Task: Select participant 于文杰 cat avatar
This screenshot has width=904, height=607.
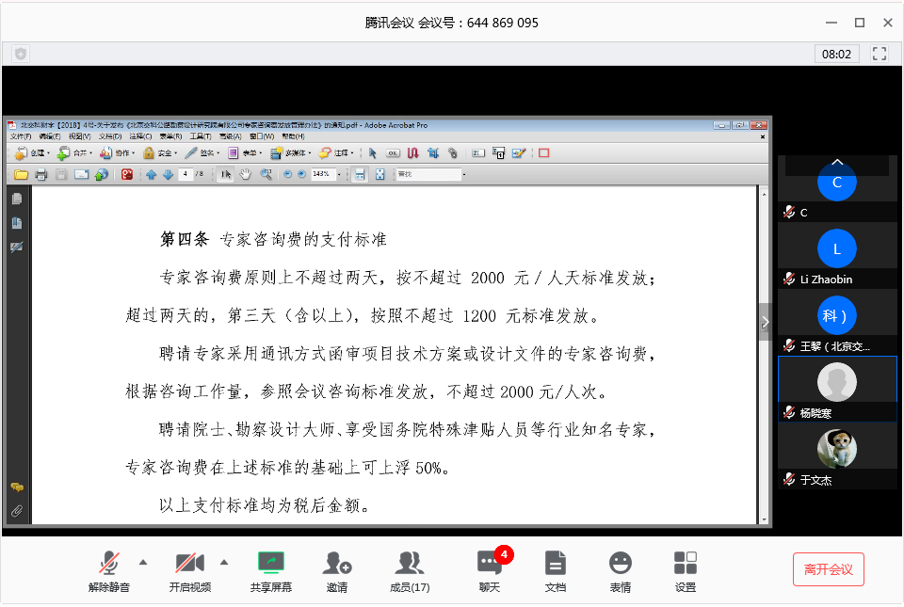Action: coord(837,449)
